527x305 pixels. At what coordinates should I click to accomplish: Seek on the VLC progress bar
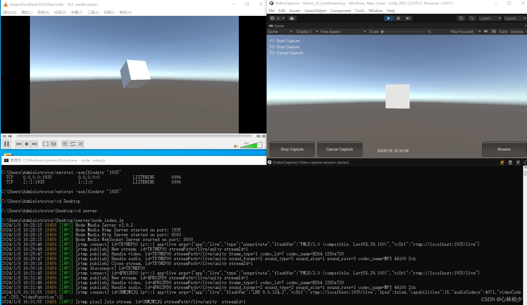click(134, 136)
